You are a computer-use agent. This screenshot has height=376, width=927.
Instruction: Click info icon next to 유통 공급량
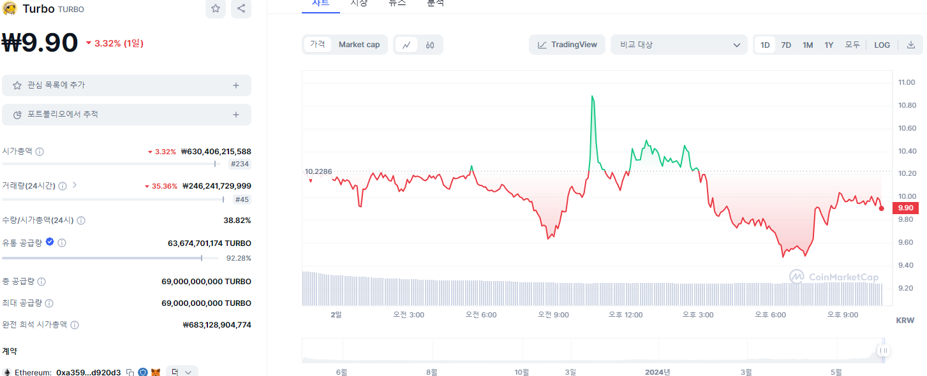(62, 243)
